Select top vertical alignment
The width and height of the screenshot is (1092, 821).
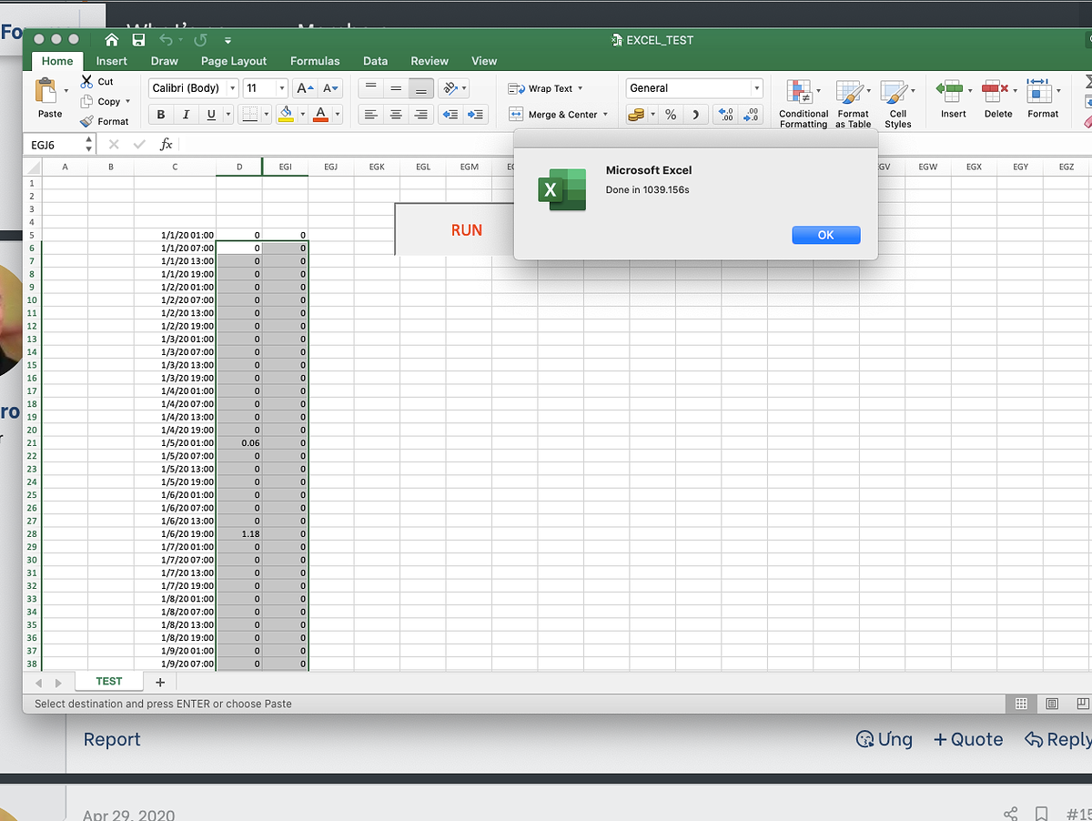tap(370, 88)
